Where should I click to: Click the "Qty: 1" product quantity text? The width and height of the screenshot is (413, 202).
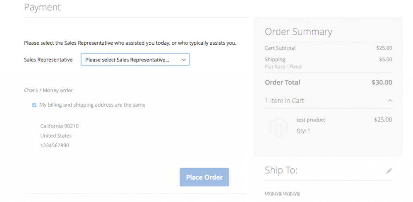[303, 131]
